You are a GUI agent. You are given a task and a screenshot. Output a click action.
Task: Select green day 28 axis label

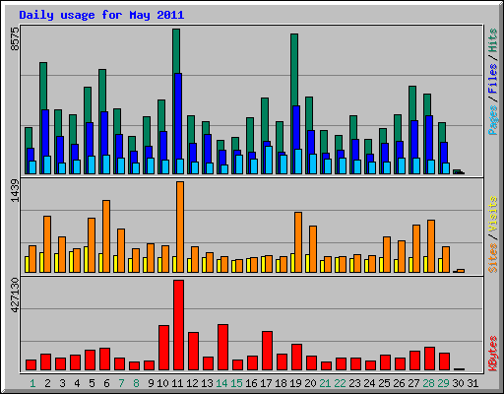click(x=428, y=383)
